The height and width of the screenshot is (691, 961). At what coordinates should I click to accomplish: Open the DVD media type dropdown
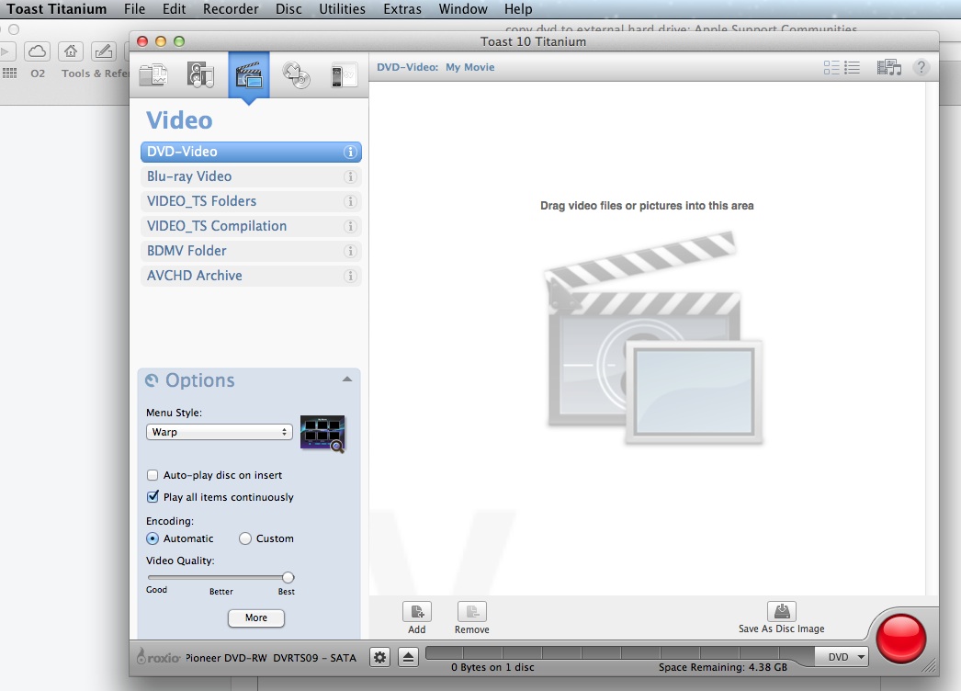[841, 656]
